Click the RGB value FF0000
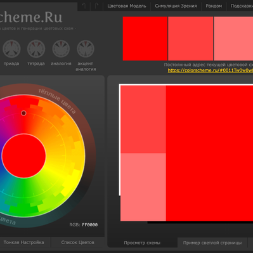 coord(90,225)
